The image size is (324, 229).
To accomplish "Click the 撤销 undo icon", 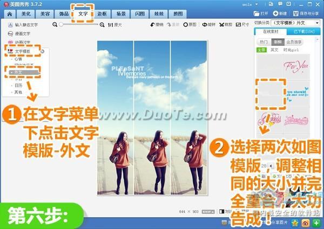I will click(156, 25).
